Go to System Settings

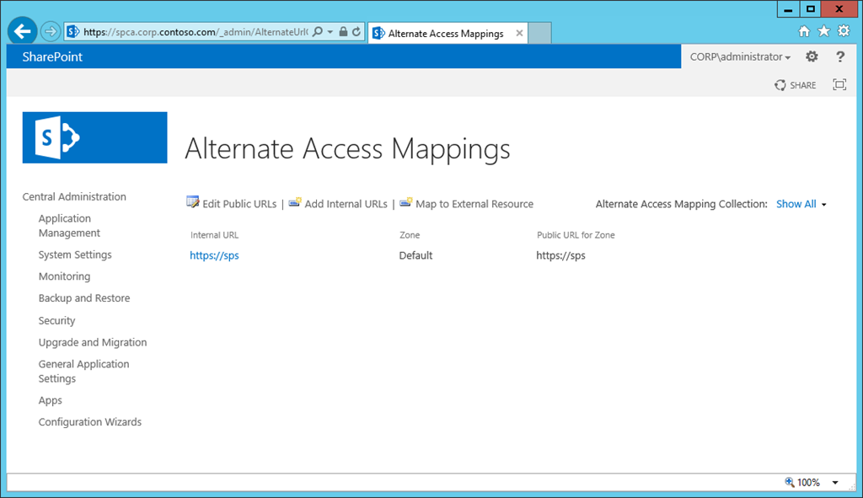tap(75, 254)
